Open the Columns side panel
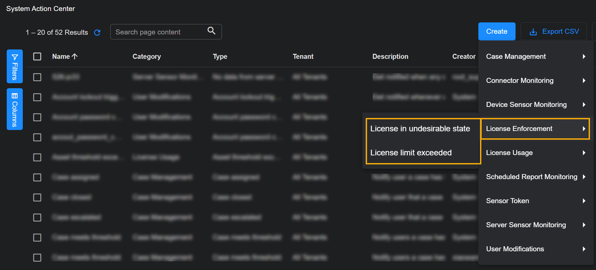Viewport: 596px width, 270px height. (x=15, y=109)
